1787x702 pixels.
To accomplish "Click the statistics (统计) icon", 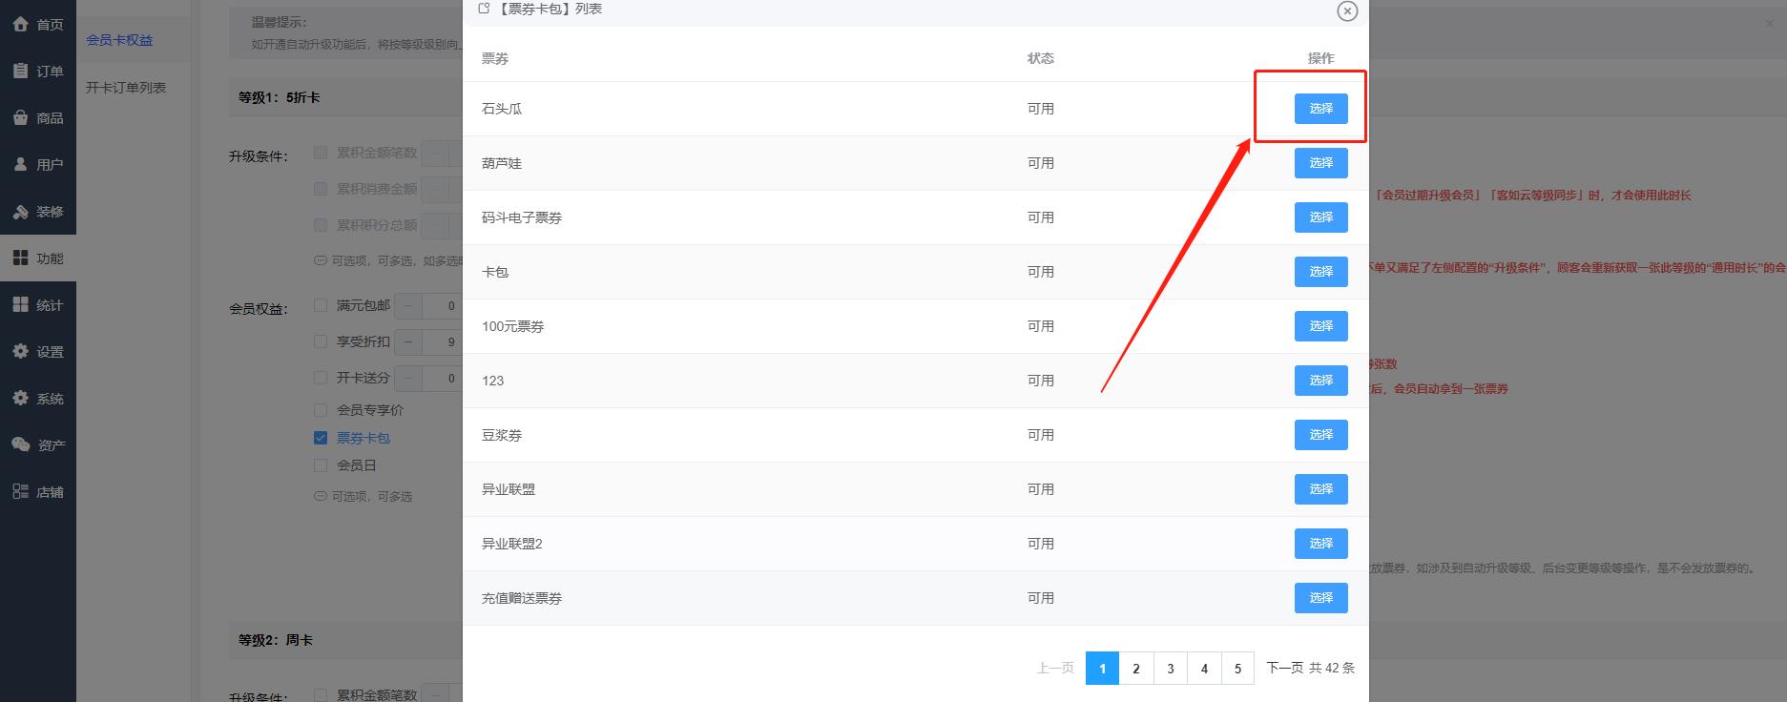I will point(20,304).
